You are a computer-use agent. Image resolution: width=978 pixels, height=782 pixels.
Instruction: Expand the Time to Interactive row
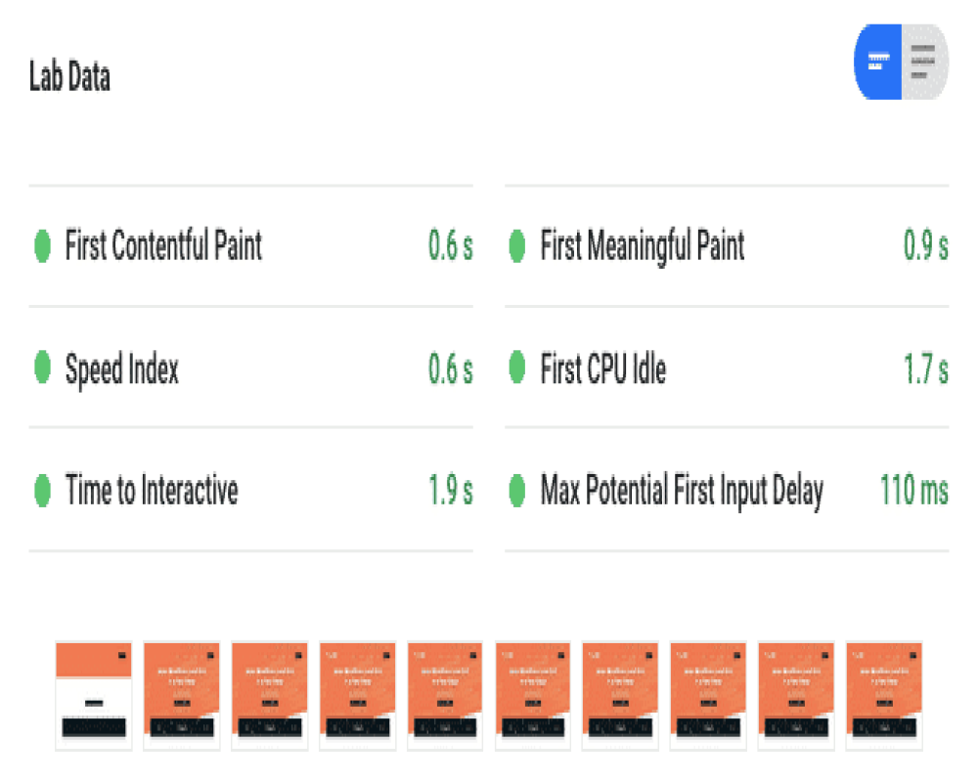point(250,490)
